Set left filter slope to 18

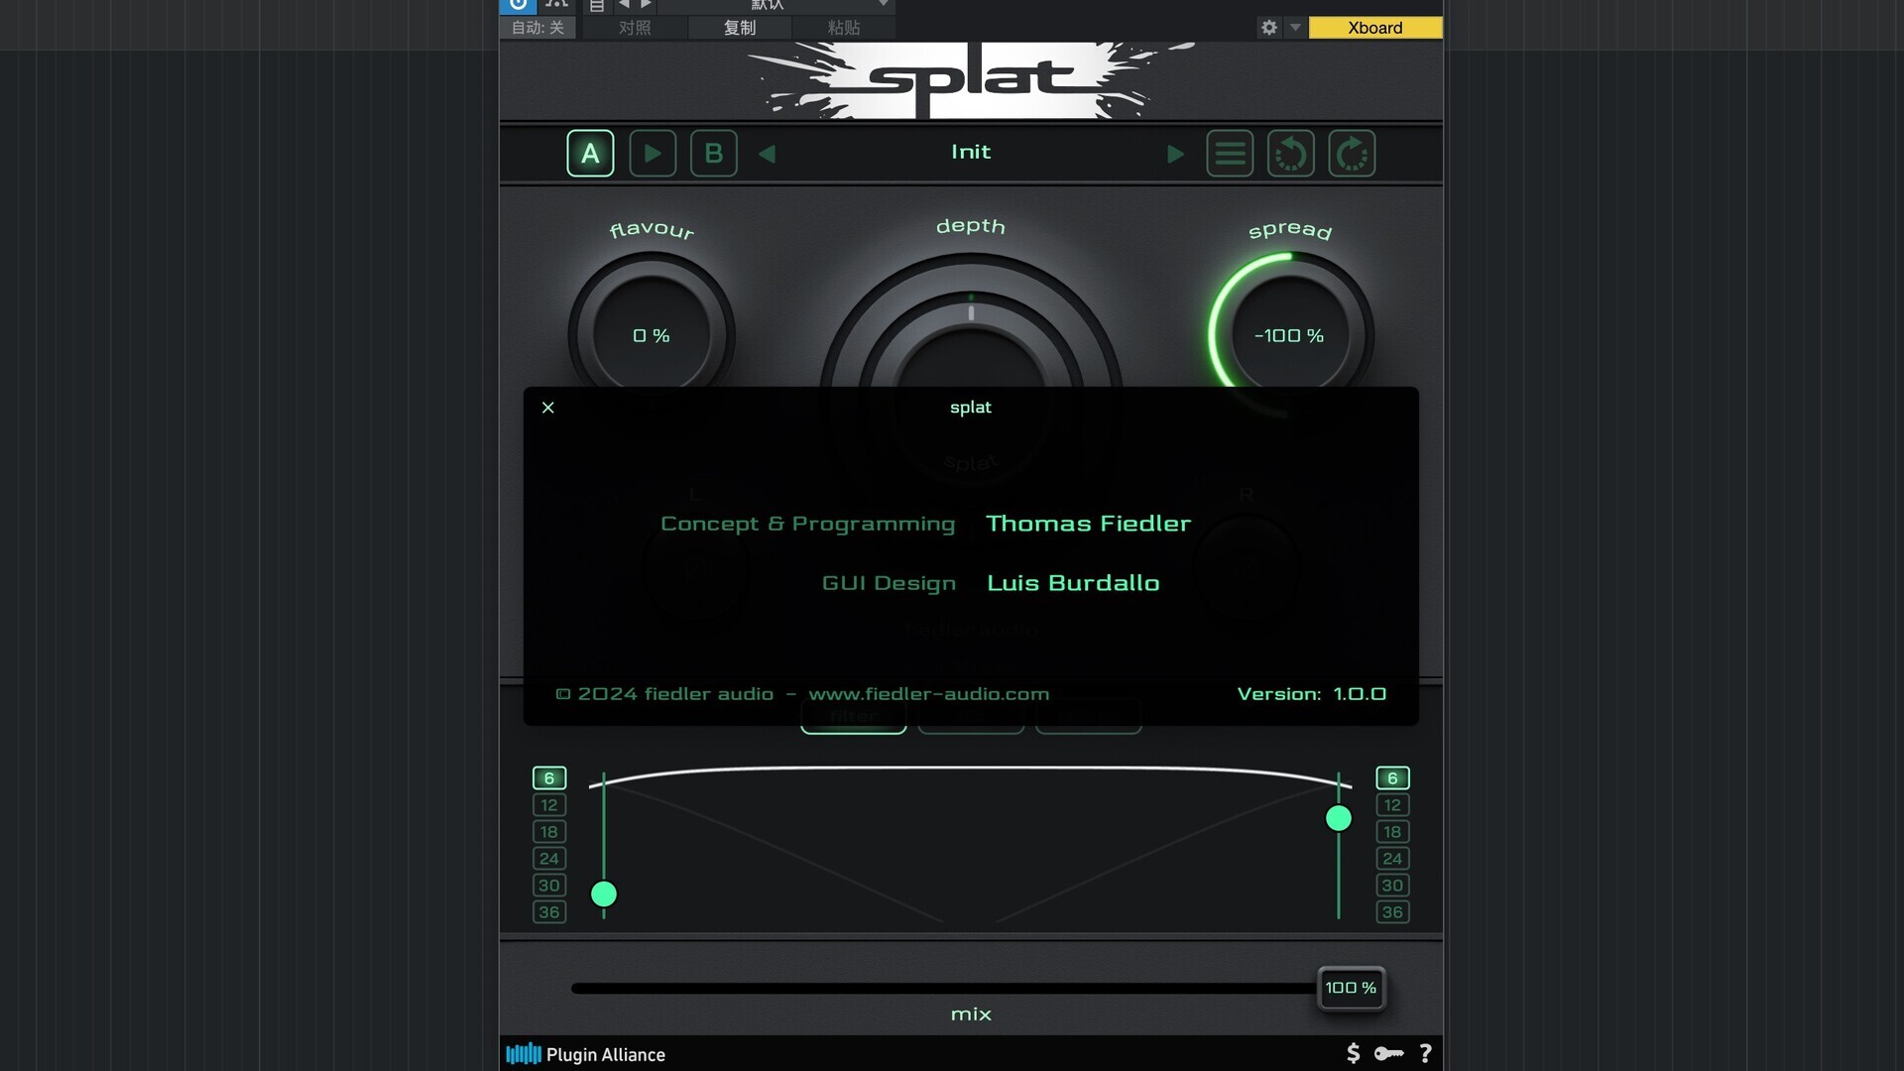549,832
